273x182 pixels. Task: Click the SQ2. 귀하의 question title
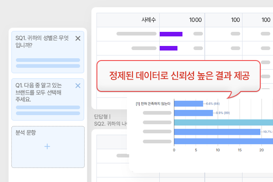coord(111,124)
